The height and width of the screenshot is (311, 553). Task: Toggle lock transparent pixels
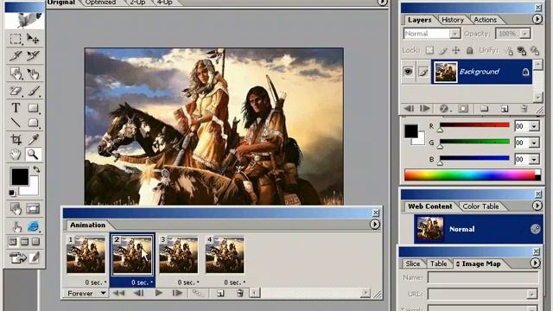point(429,50)
